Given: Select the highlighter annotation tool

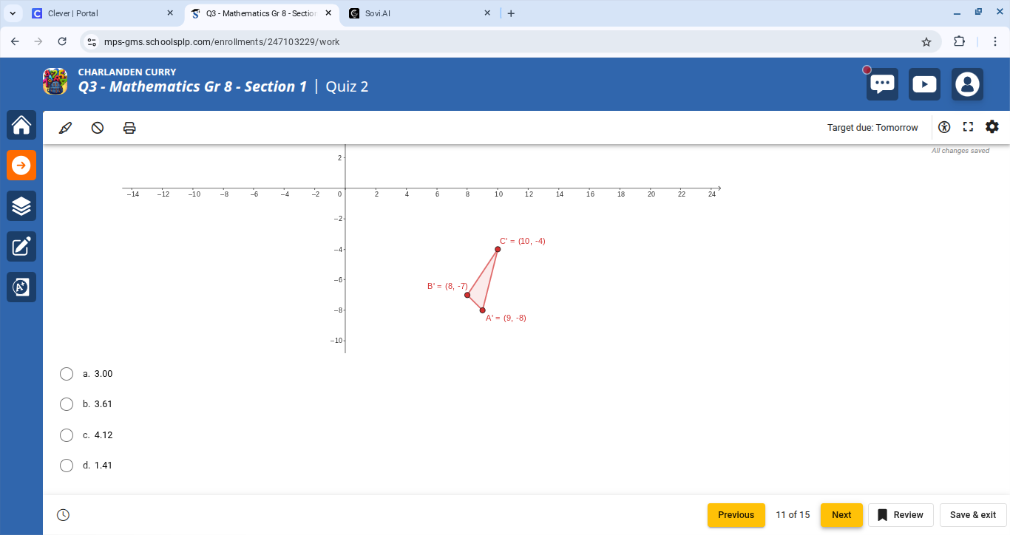Looking at the screenshot, I should (65, 127).
